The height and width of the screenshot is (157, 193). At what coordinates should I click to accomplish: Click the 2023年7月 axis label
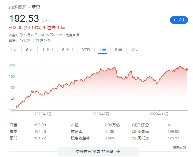coord(101,114)
